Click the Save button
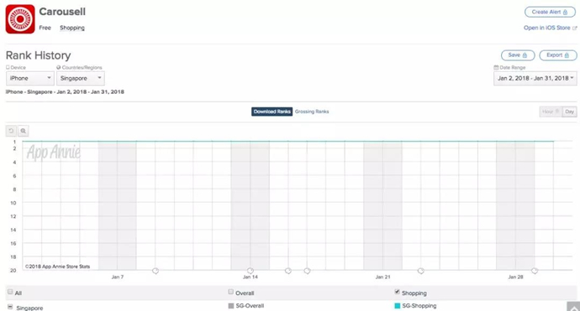Viewport: 580px width, 311px height. click(x=518, y=55)
